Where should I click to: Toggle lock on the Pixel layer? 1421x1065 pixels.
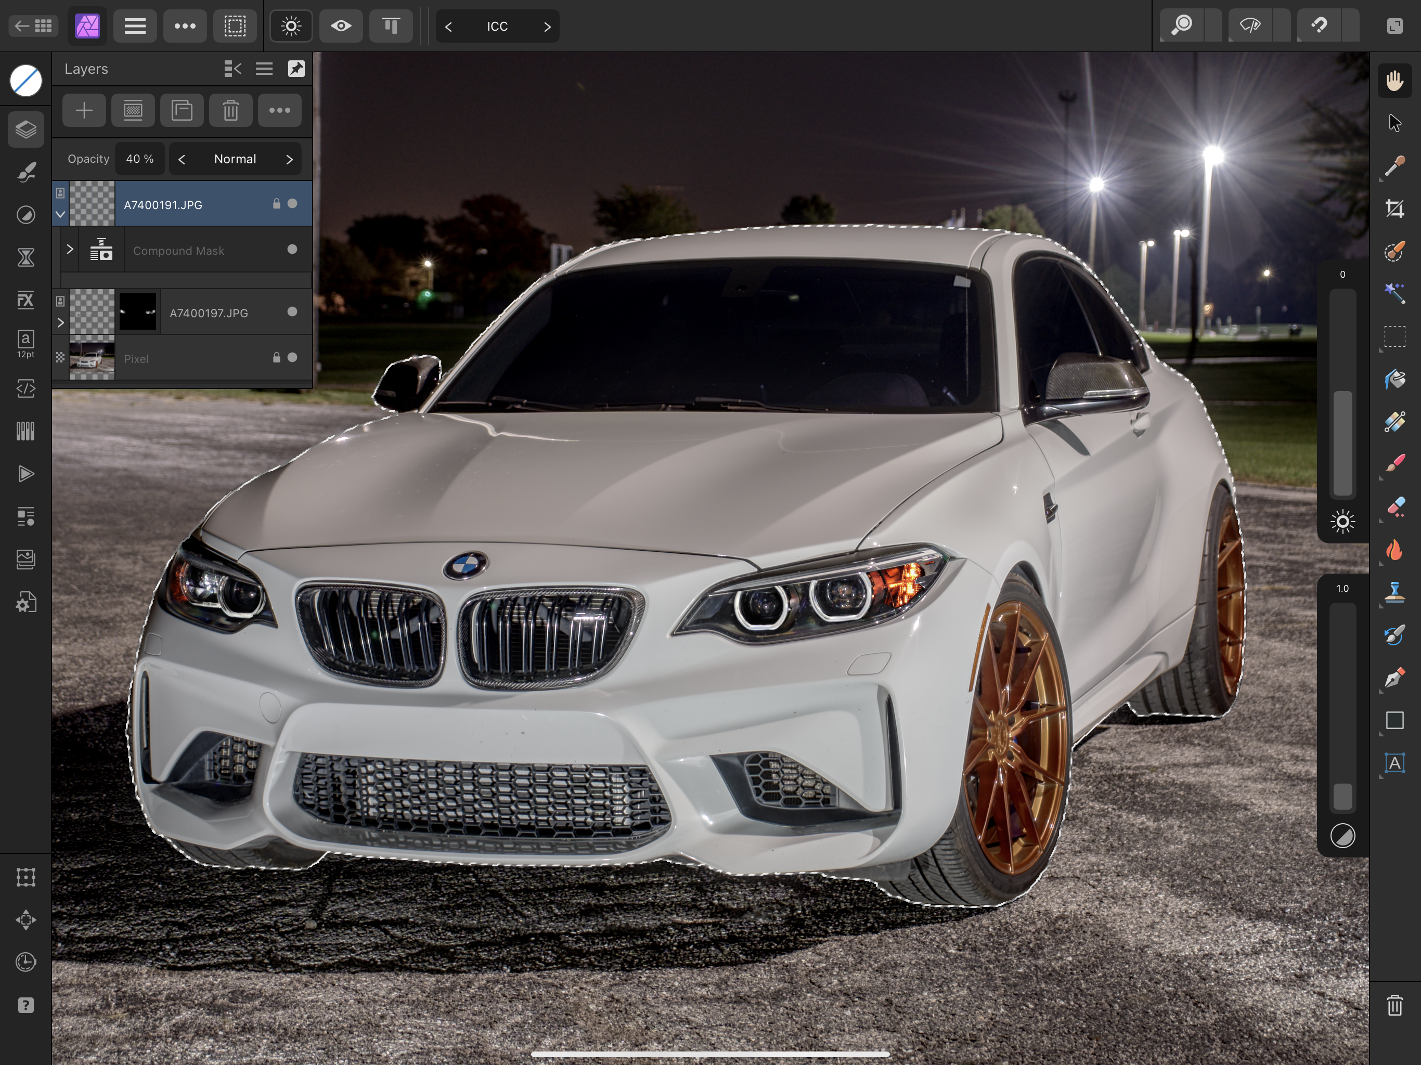pyautogui.click(x=276, y=357)
